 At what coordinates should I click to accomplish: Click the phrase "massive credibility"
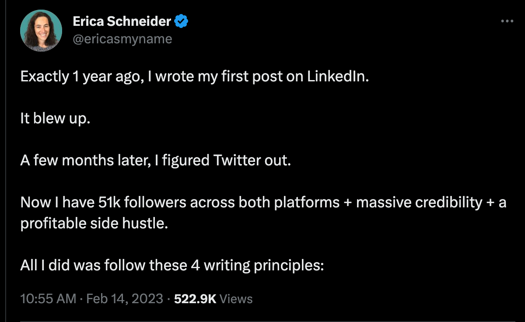click(x=419, y=203)
